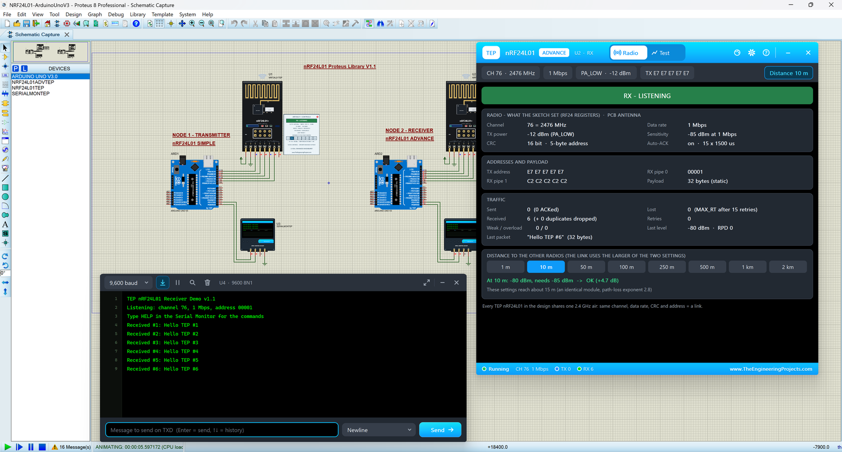The width and height of the screenshot is (842, 452).
Task: Click the ADVANCE badge button
Action: point(554,53)
